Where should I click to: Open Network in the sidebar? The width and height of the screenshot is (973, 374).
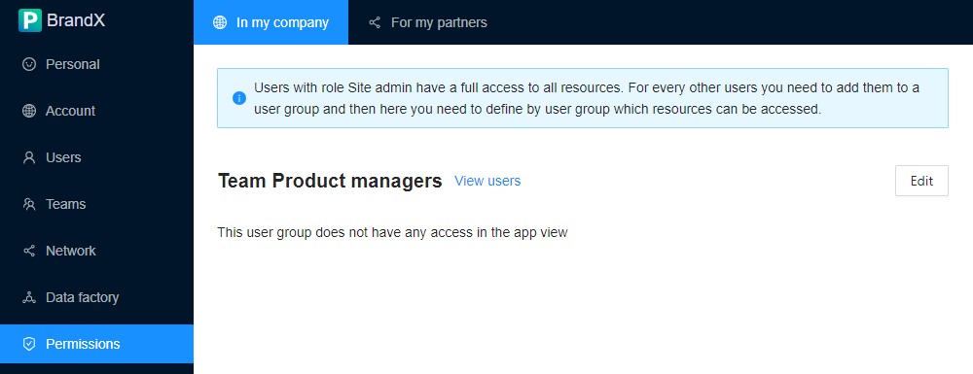(x=96, y=251)
